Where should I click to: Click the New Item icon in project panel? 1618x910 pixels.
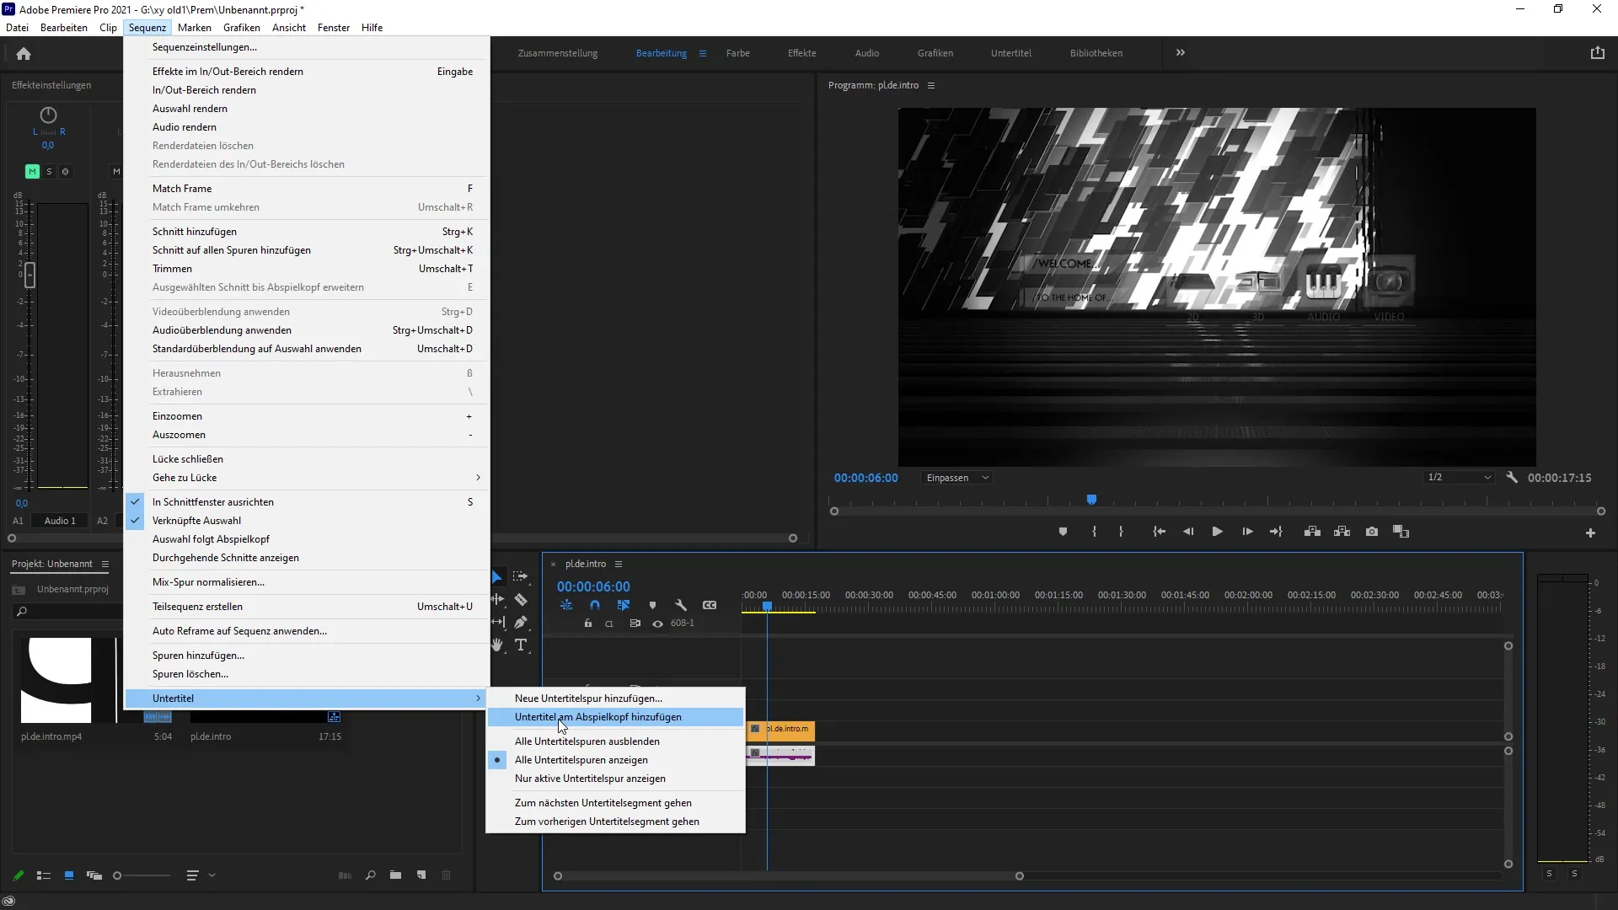pos(421,875)
